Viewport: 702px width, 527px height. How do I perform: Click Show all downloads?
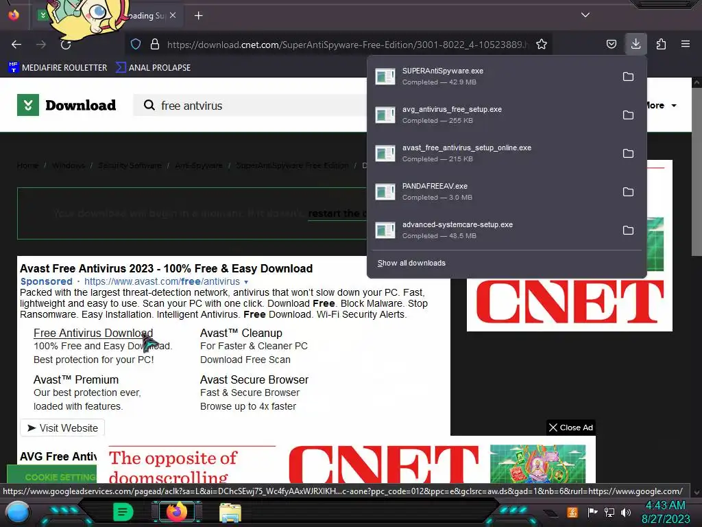pyautogui.click(x=411, y=263)
